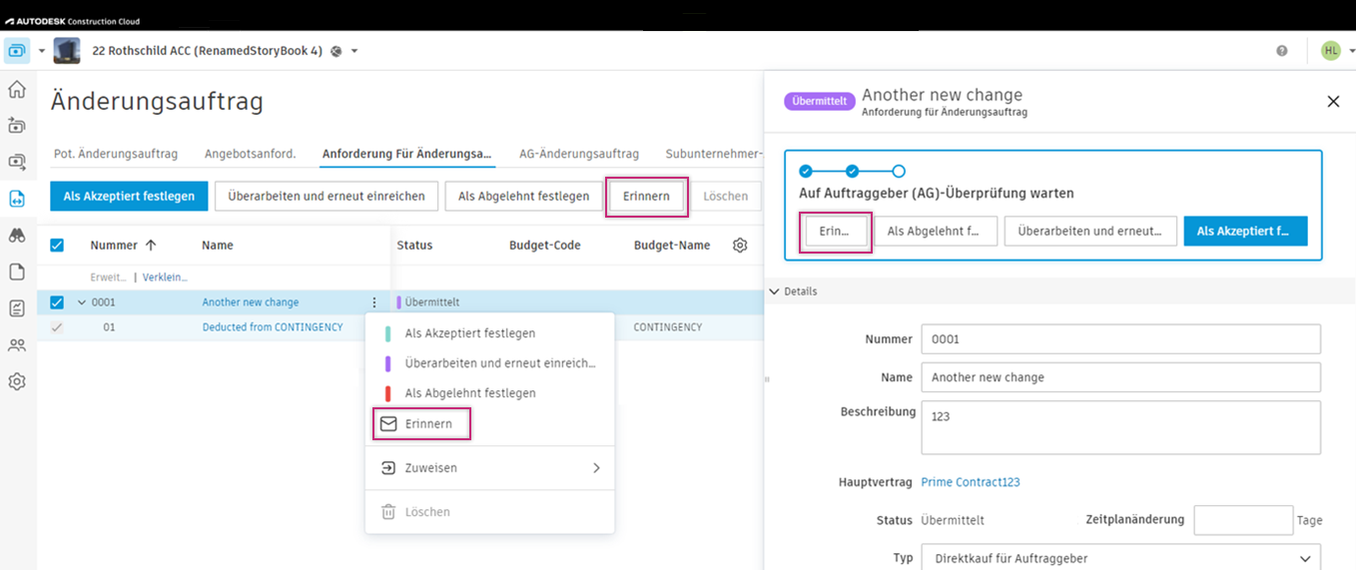Open the product switcher dropdown arrow
This screenshot has width=1356, height=570.
point(41,51)
